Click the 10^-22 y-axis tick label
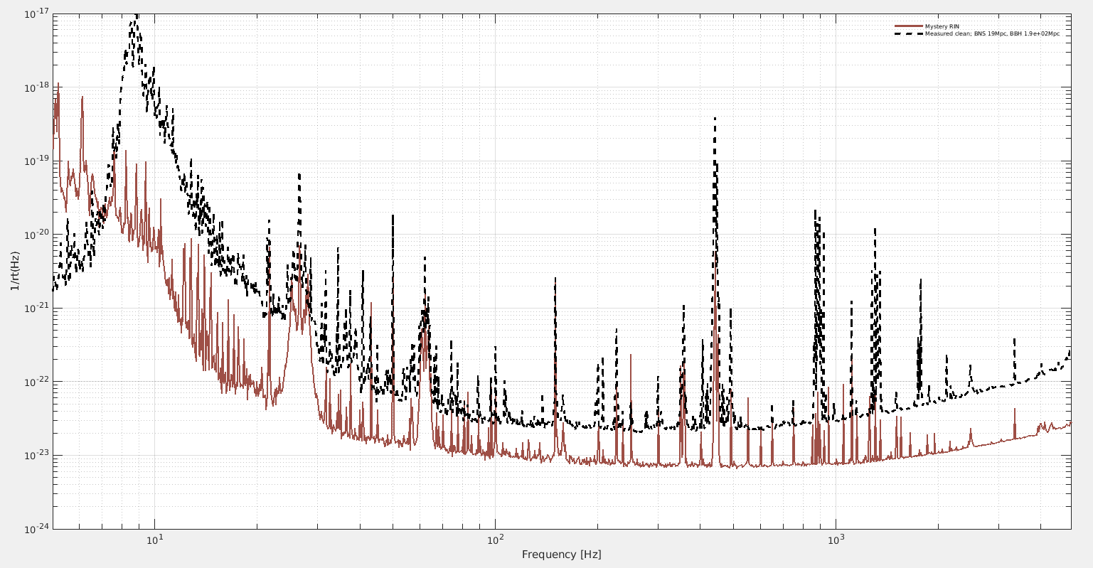 click(x=36, y=382)
